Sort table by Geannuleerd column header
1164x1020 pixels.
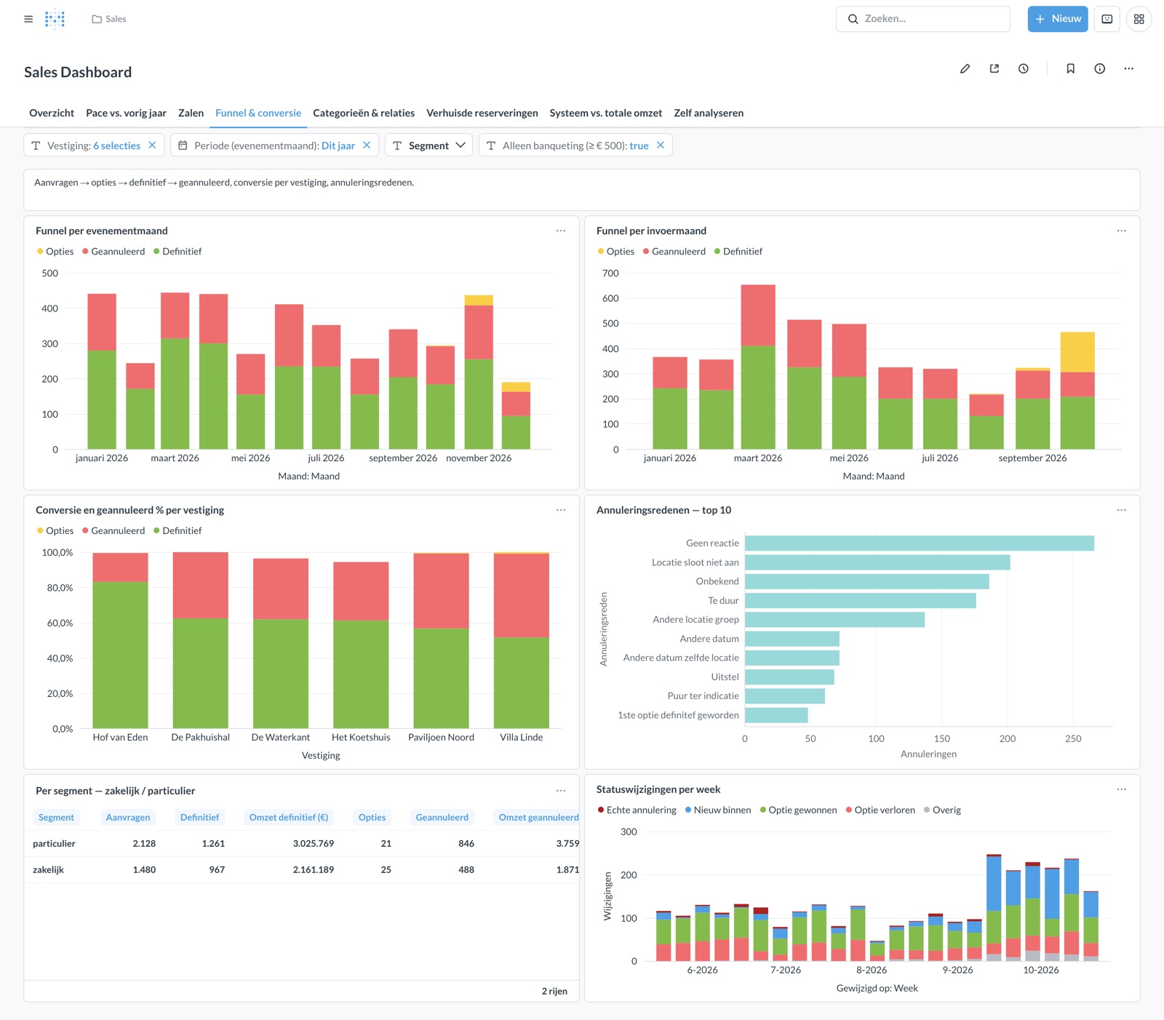pyautogui.click(x=442, y=817)
